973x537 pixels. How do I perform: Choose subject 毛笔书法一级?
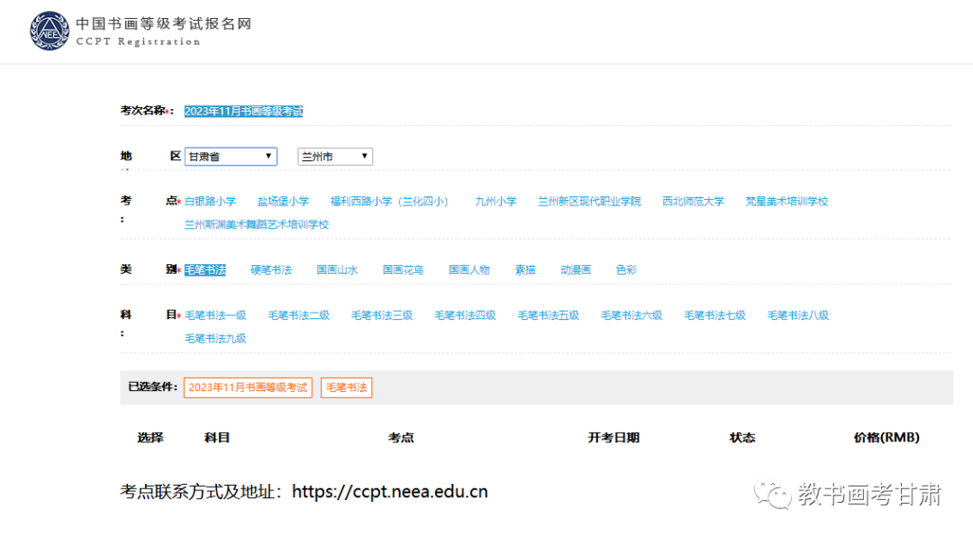pos(215,315)
